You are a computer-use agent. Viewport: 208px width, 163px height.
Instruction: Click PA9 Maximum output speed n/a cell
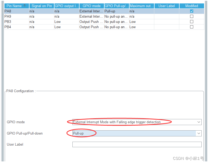pyautogui.click(x=142, y=16)
